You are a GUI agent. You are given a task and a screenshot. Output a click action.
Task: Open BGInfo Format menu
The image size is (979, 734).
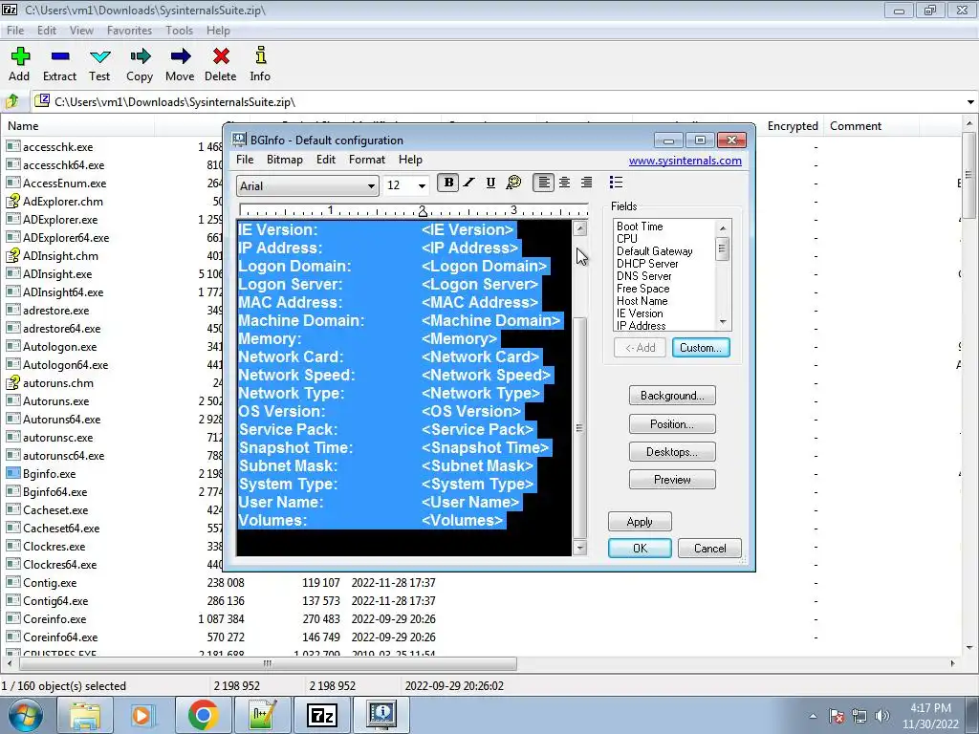(367, 160)
